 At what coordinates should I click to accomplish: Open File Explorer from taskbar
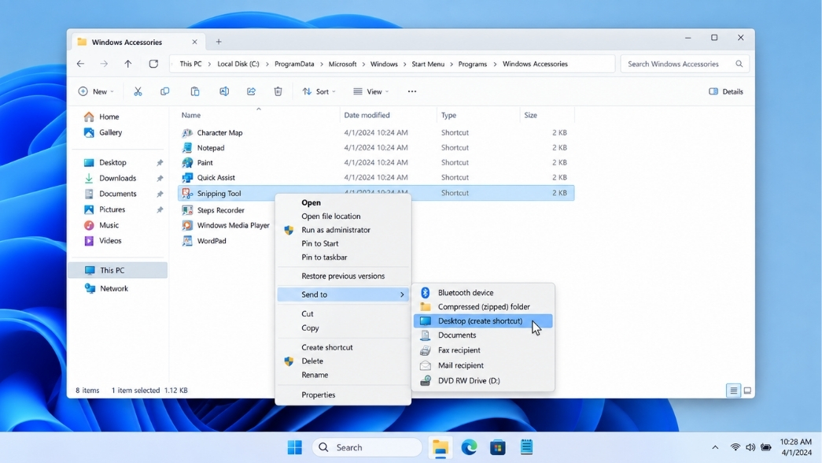(x=440, y=447)
